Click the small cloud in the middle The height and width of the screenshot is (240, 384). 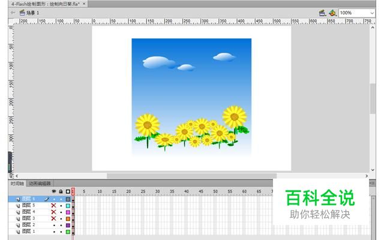click(x=186, y=67)
